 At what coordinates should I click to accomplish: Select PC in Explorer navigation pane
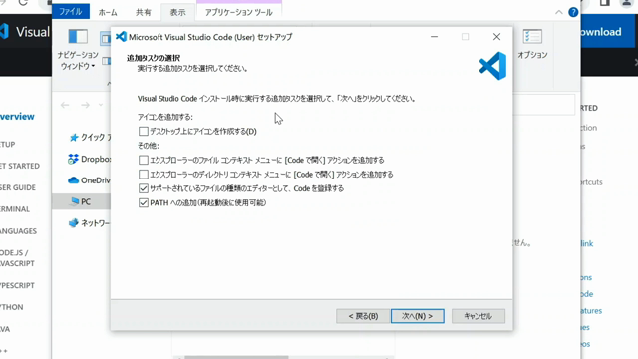click(81, 201)
